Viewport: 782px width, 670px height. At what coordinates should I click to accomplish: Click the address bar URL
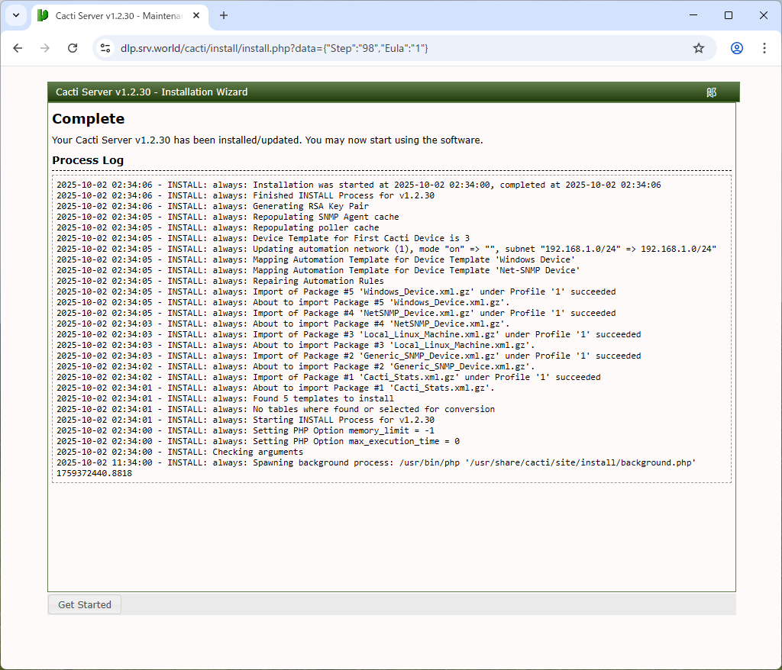[x=275, y=48]
